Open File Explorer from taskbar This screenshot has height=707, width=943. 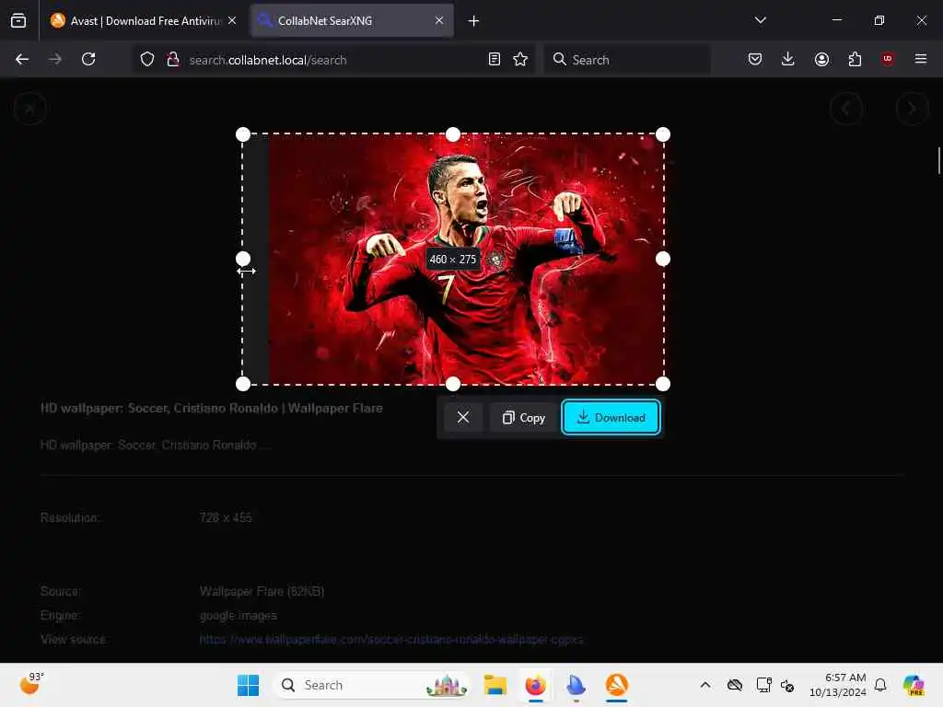(495, 685)
